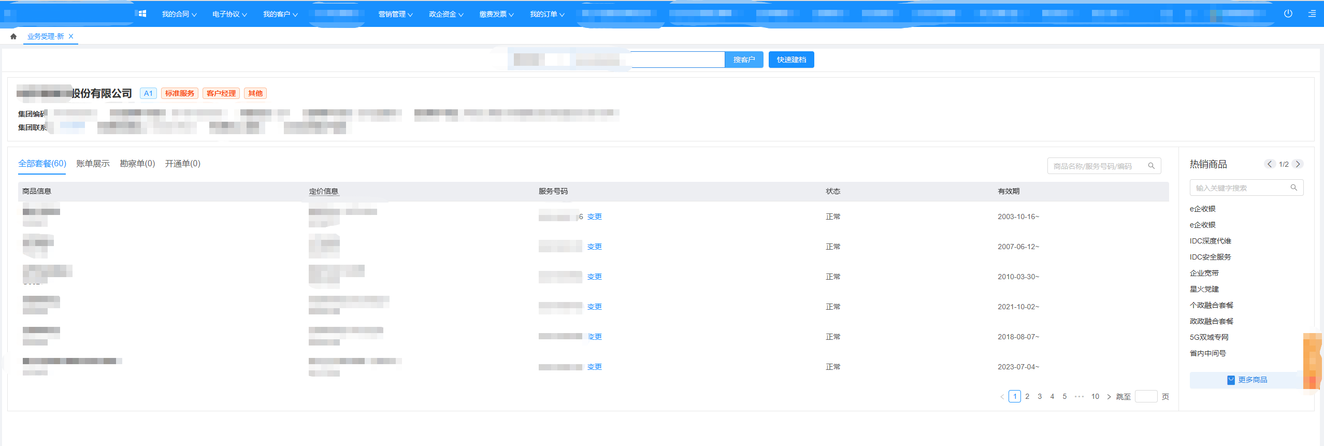Screen dimensions: 1324x446
Task: Click 输入关键字搜索 field
Action: click(x=1246, y=188)
